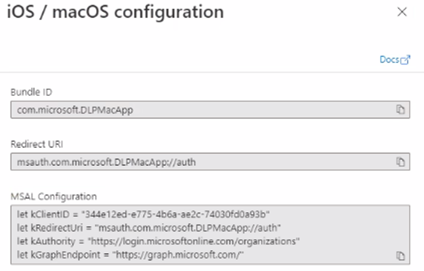
Task: Click the Redirect URI label
Action: click(x=37, y=145)
